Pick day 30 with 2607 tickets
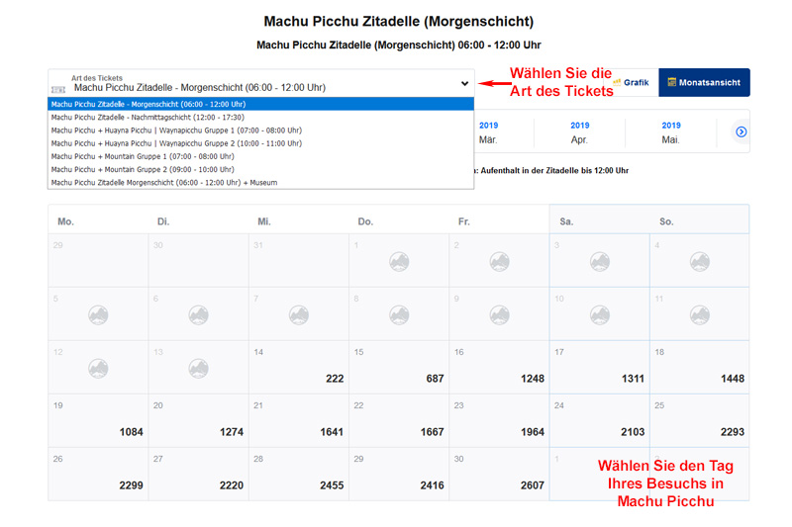This screenshot has width=792, height=527. [499, 474]
